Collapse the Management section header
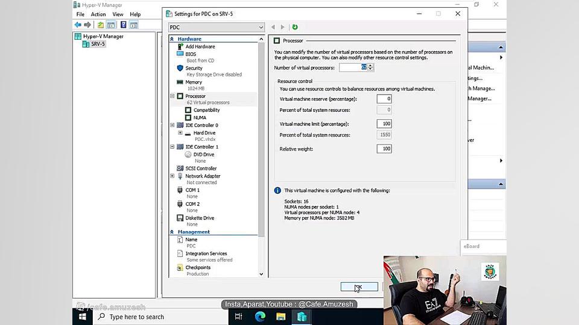Image resolution: width=579 pixels, height=325 pixels. [x=172, y=232]
